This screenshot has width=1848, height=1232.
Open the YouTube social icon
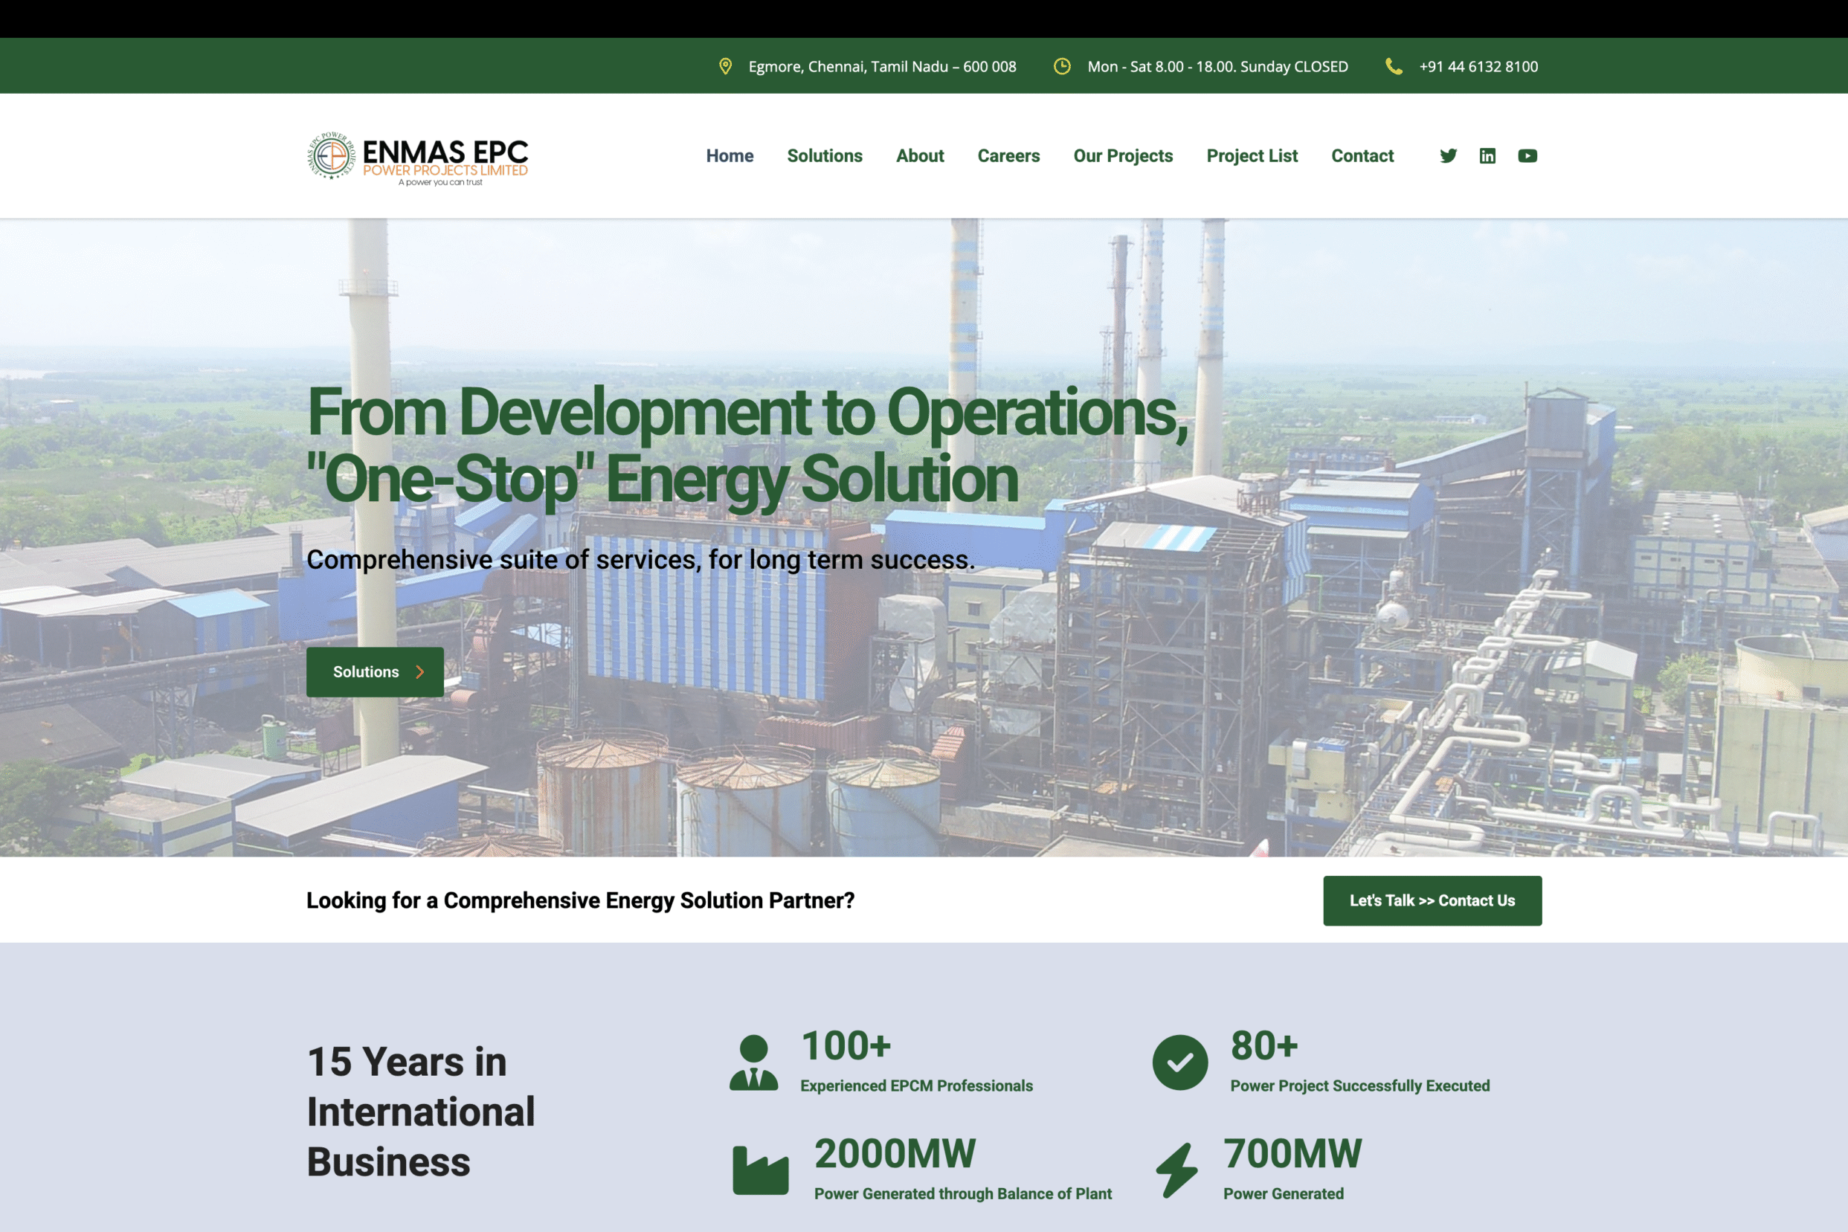point(1527,155)
